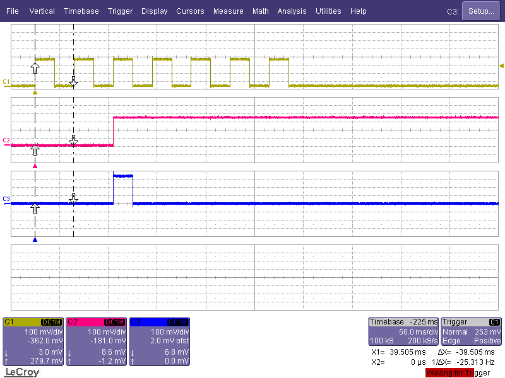Image resolution: width=505 pixels, height=378 pixels.
Task: Open the Timebase menu
Action: [81, 11]
